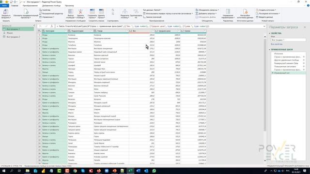Open query Properties (Свойства) in ribbon
Image resolution: width=310 pixels, height=174 pixels.
pos(45,10)
